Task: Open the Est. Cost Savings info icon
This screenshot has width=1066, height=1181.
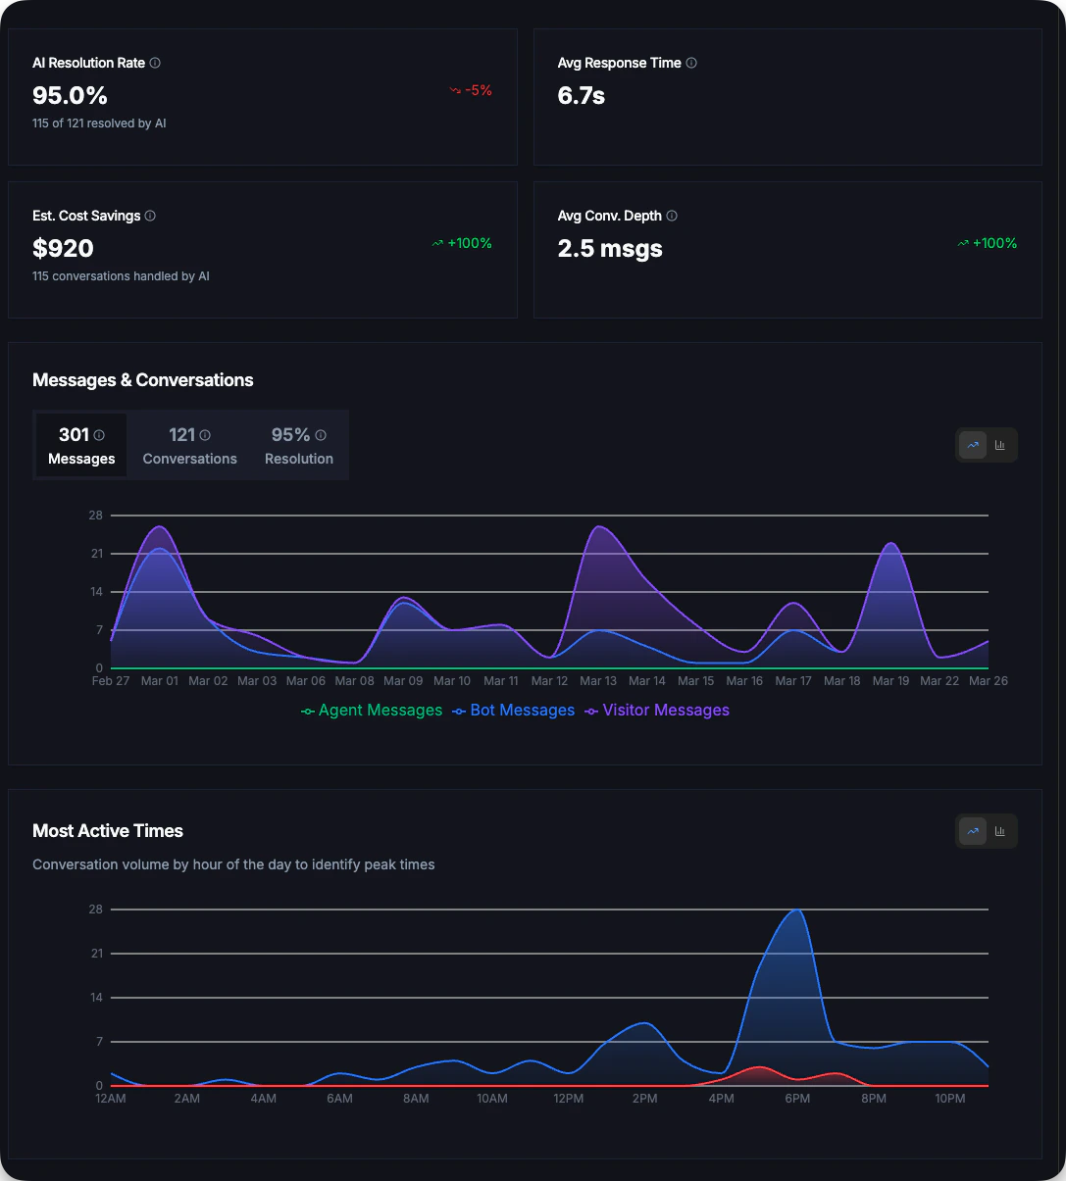Action: click(x=150, y=216)
